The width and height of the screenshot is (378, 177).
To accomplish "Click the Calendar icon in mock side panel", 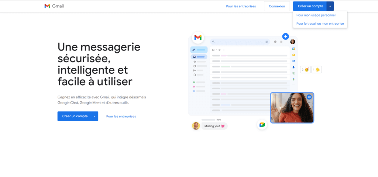I will tap(293, 49).
